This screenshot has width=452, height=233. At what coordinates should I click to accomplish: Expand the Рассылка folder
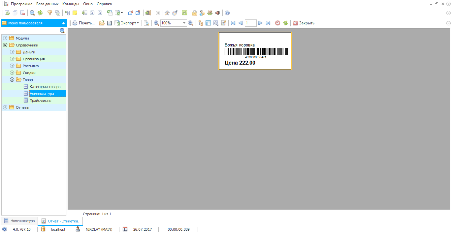tap(12, 66)
